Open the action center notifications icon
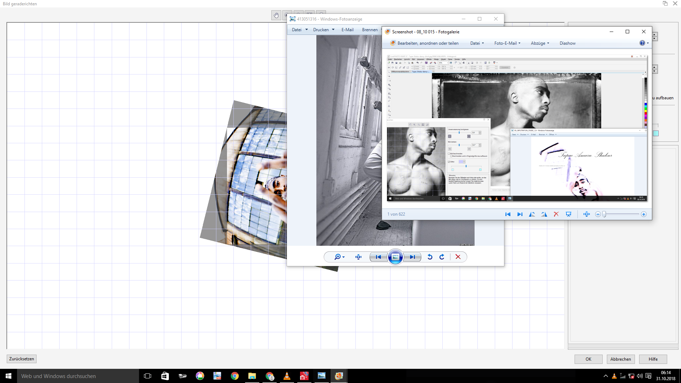681x383 pixels. (648, 376)
